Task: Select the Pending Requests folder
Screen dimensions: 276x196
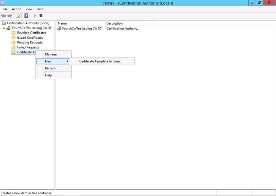Action: tap(30, 43)
